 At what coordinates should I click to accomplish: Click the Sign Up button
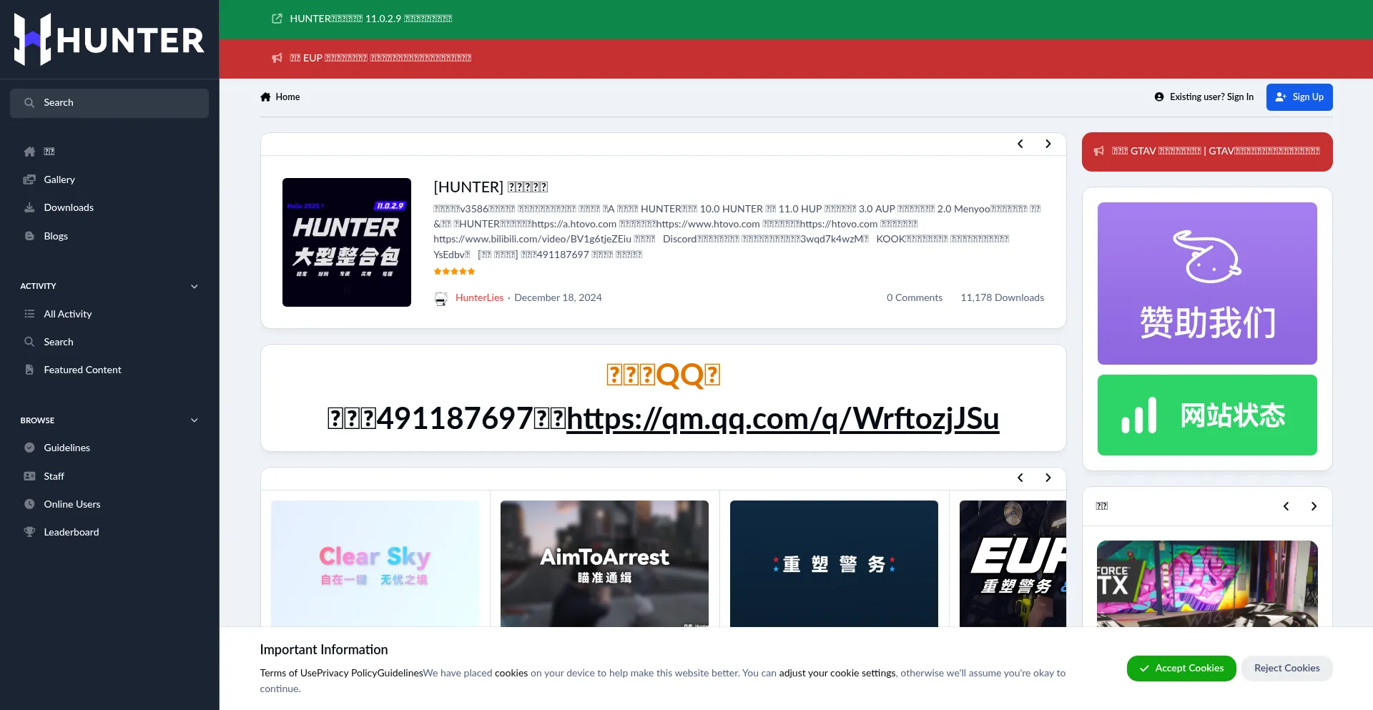pos(1299,97)
